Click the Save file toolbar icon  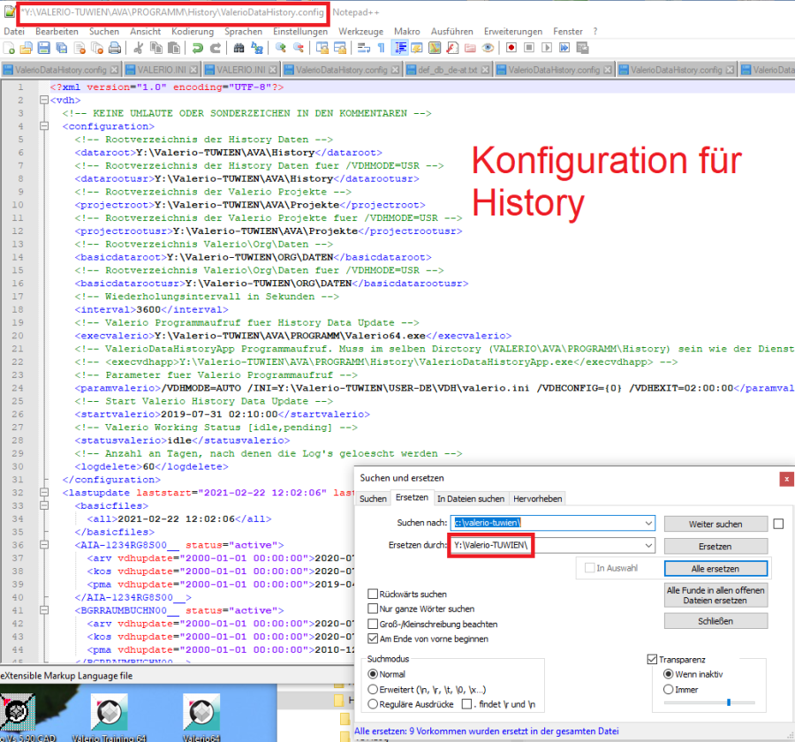[42, 48]
